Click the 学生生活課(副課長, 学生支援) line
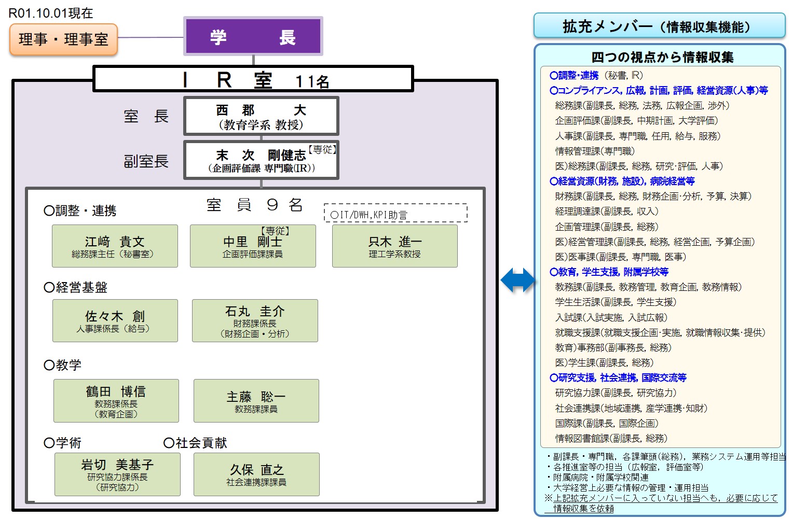Image resolution: width=792 pixels, height=519 pixels. (616, 302)
